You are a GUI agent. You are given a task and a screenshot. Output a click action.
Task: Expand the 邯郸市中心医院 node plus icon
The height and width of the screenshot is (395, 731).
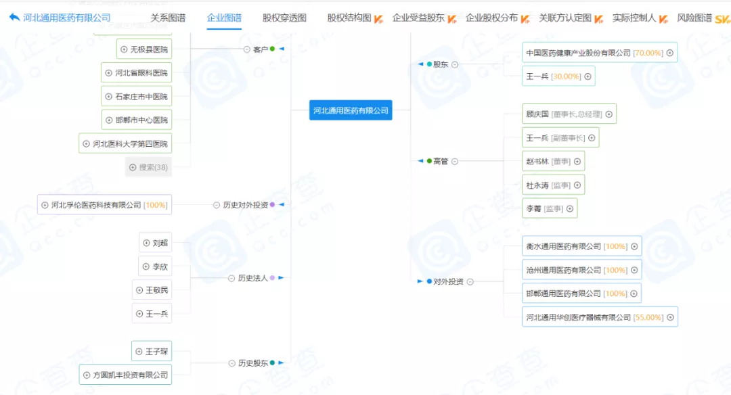pos(109,120)
